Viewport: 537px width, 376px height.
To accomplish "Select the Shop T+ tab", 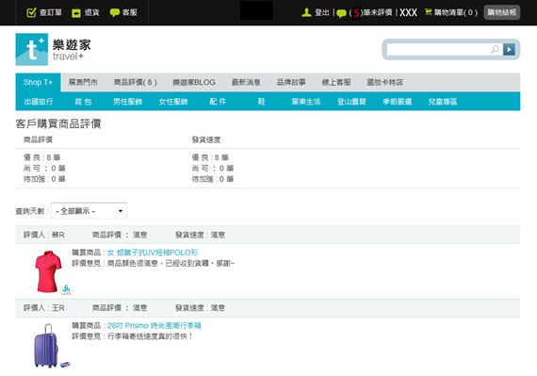I will pyautogui.click(x=38, y=82).
